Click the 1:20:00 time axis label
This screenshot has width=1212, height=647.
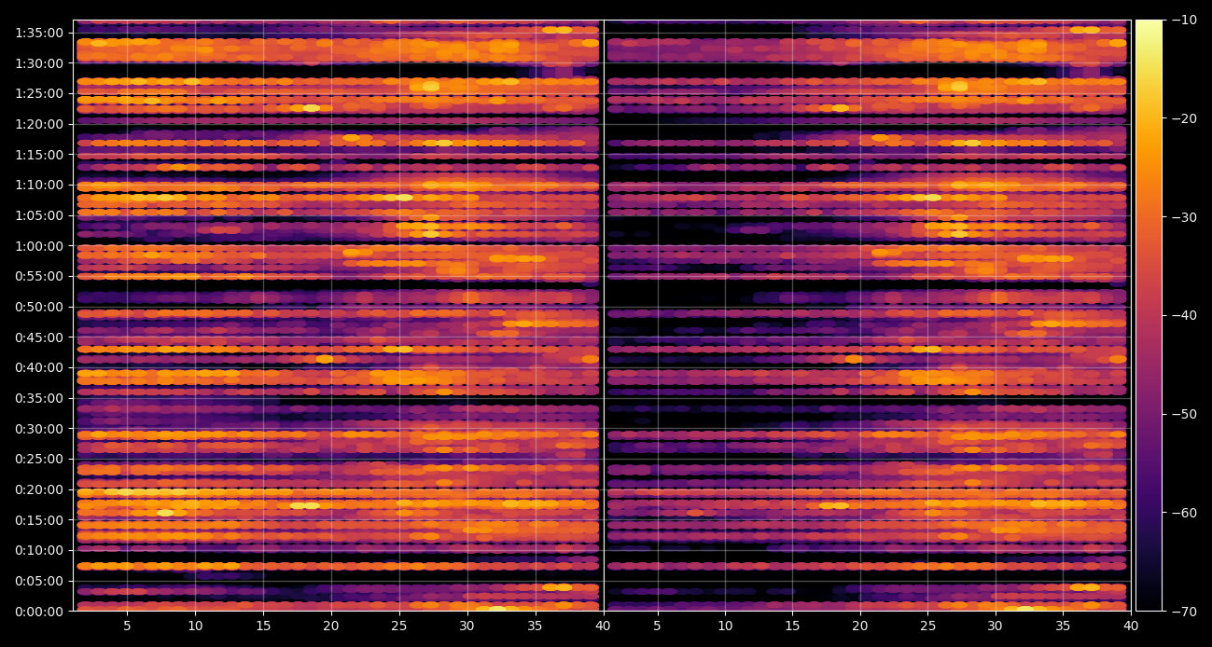(39, 124)
